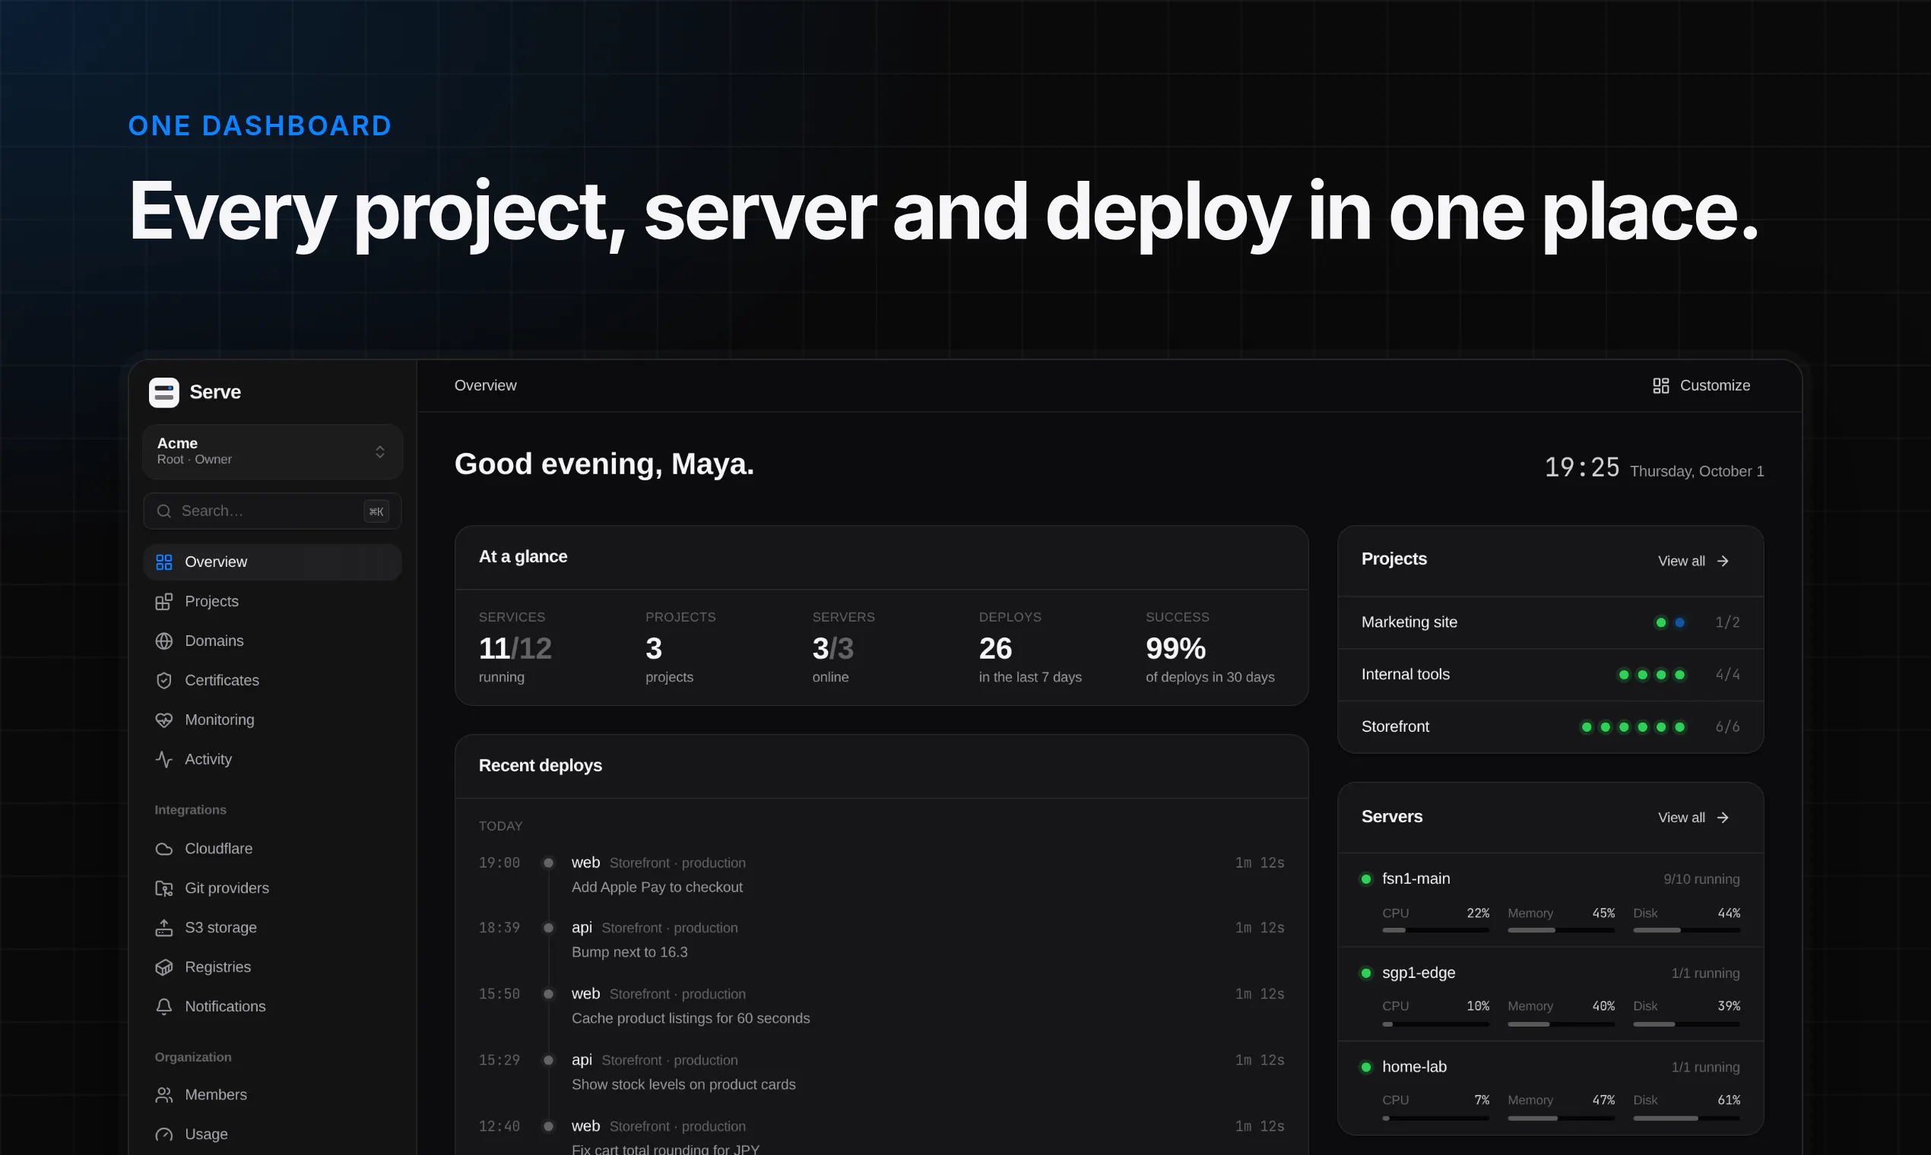Click the Customize layout icon
1931x1155 pixels.
coord(1660,386)
